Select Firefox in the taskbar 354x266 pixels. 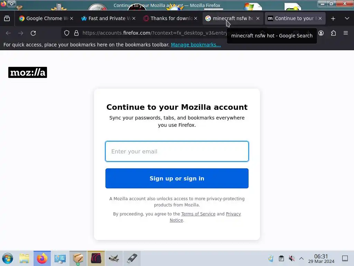[42, 258]
